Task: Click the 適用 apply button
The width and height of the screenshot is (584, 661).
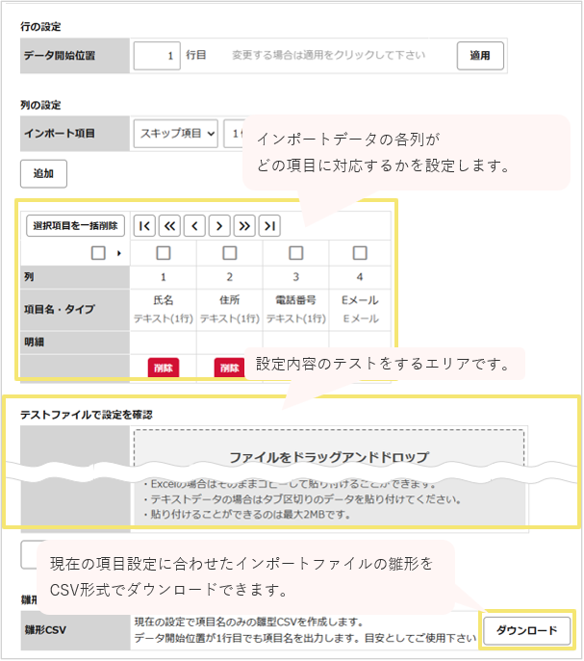Action: (x=480, y=56)
